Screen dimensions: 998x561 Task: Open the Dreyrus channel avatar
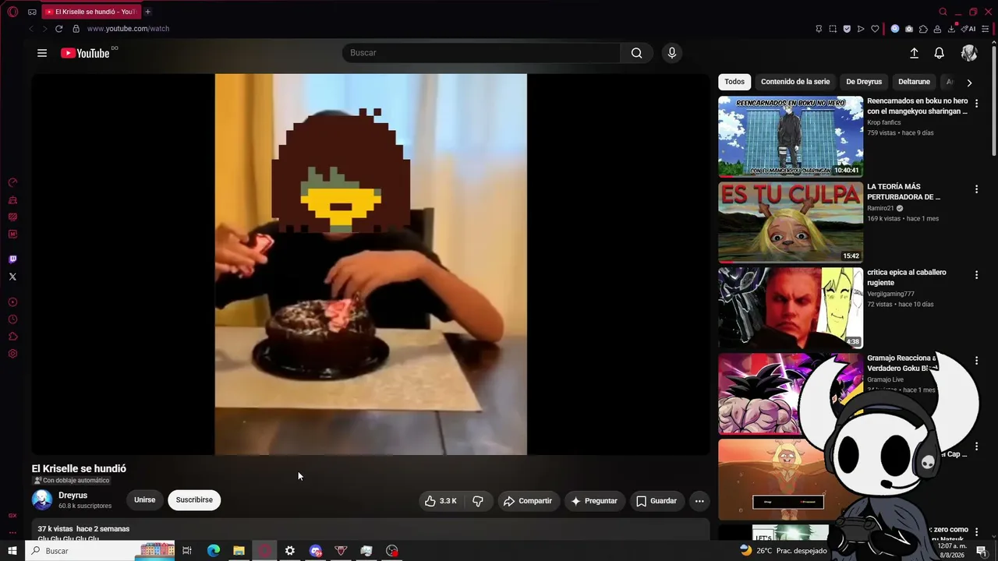click(x=42, y=500)
